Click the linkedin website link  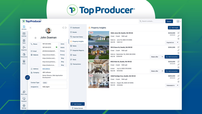(49, 55)
